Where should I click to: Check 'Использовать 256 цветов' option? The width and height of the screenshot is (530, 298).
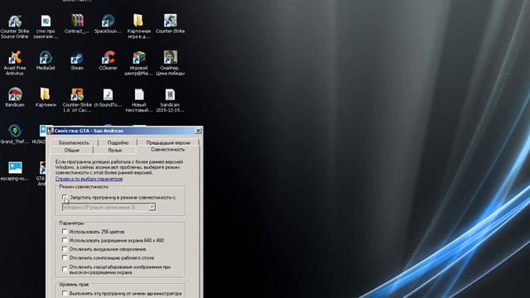coord(65,232)
